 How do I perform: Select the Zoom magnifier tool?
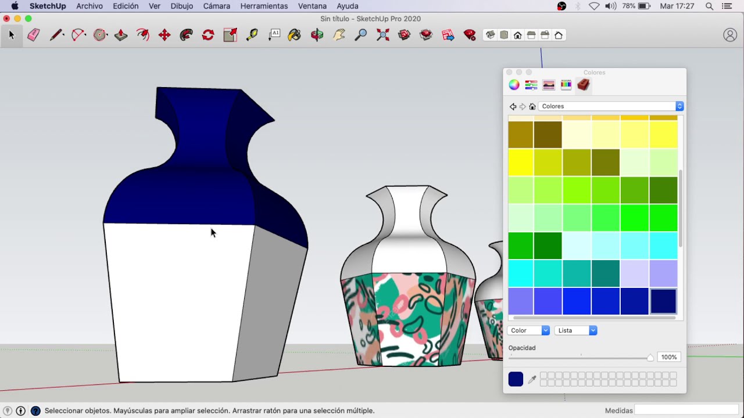361,35
